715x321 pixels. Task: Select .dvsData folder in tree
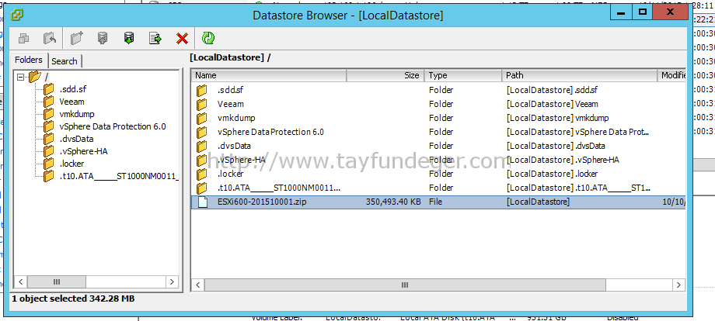pos(76,139)
